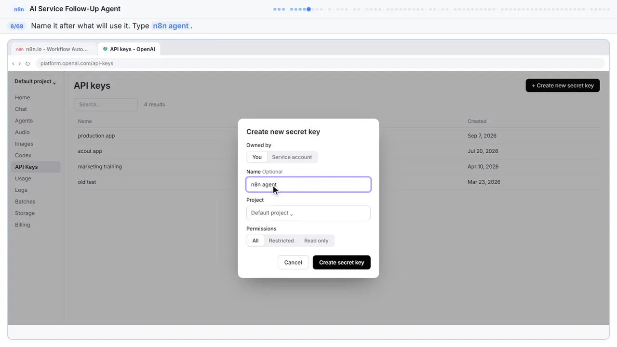Cancel the new secret key dialog
This screenshot has height=347, width=617.
(x=293, y=262)
